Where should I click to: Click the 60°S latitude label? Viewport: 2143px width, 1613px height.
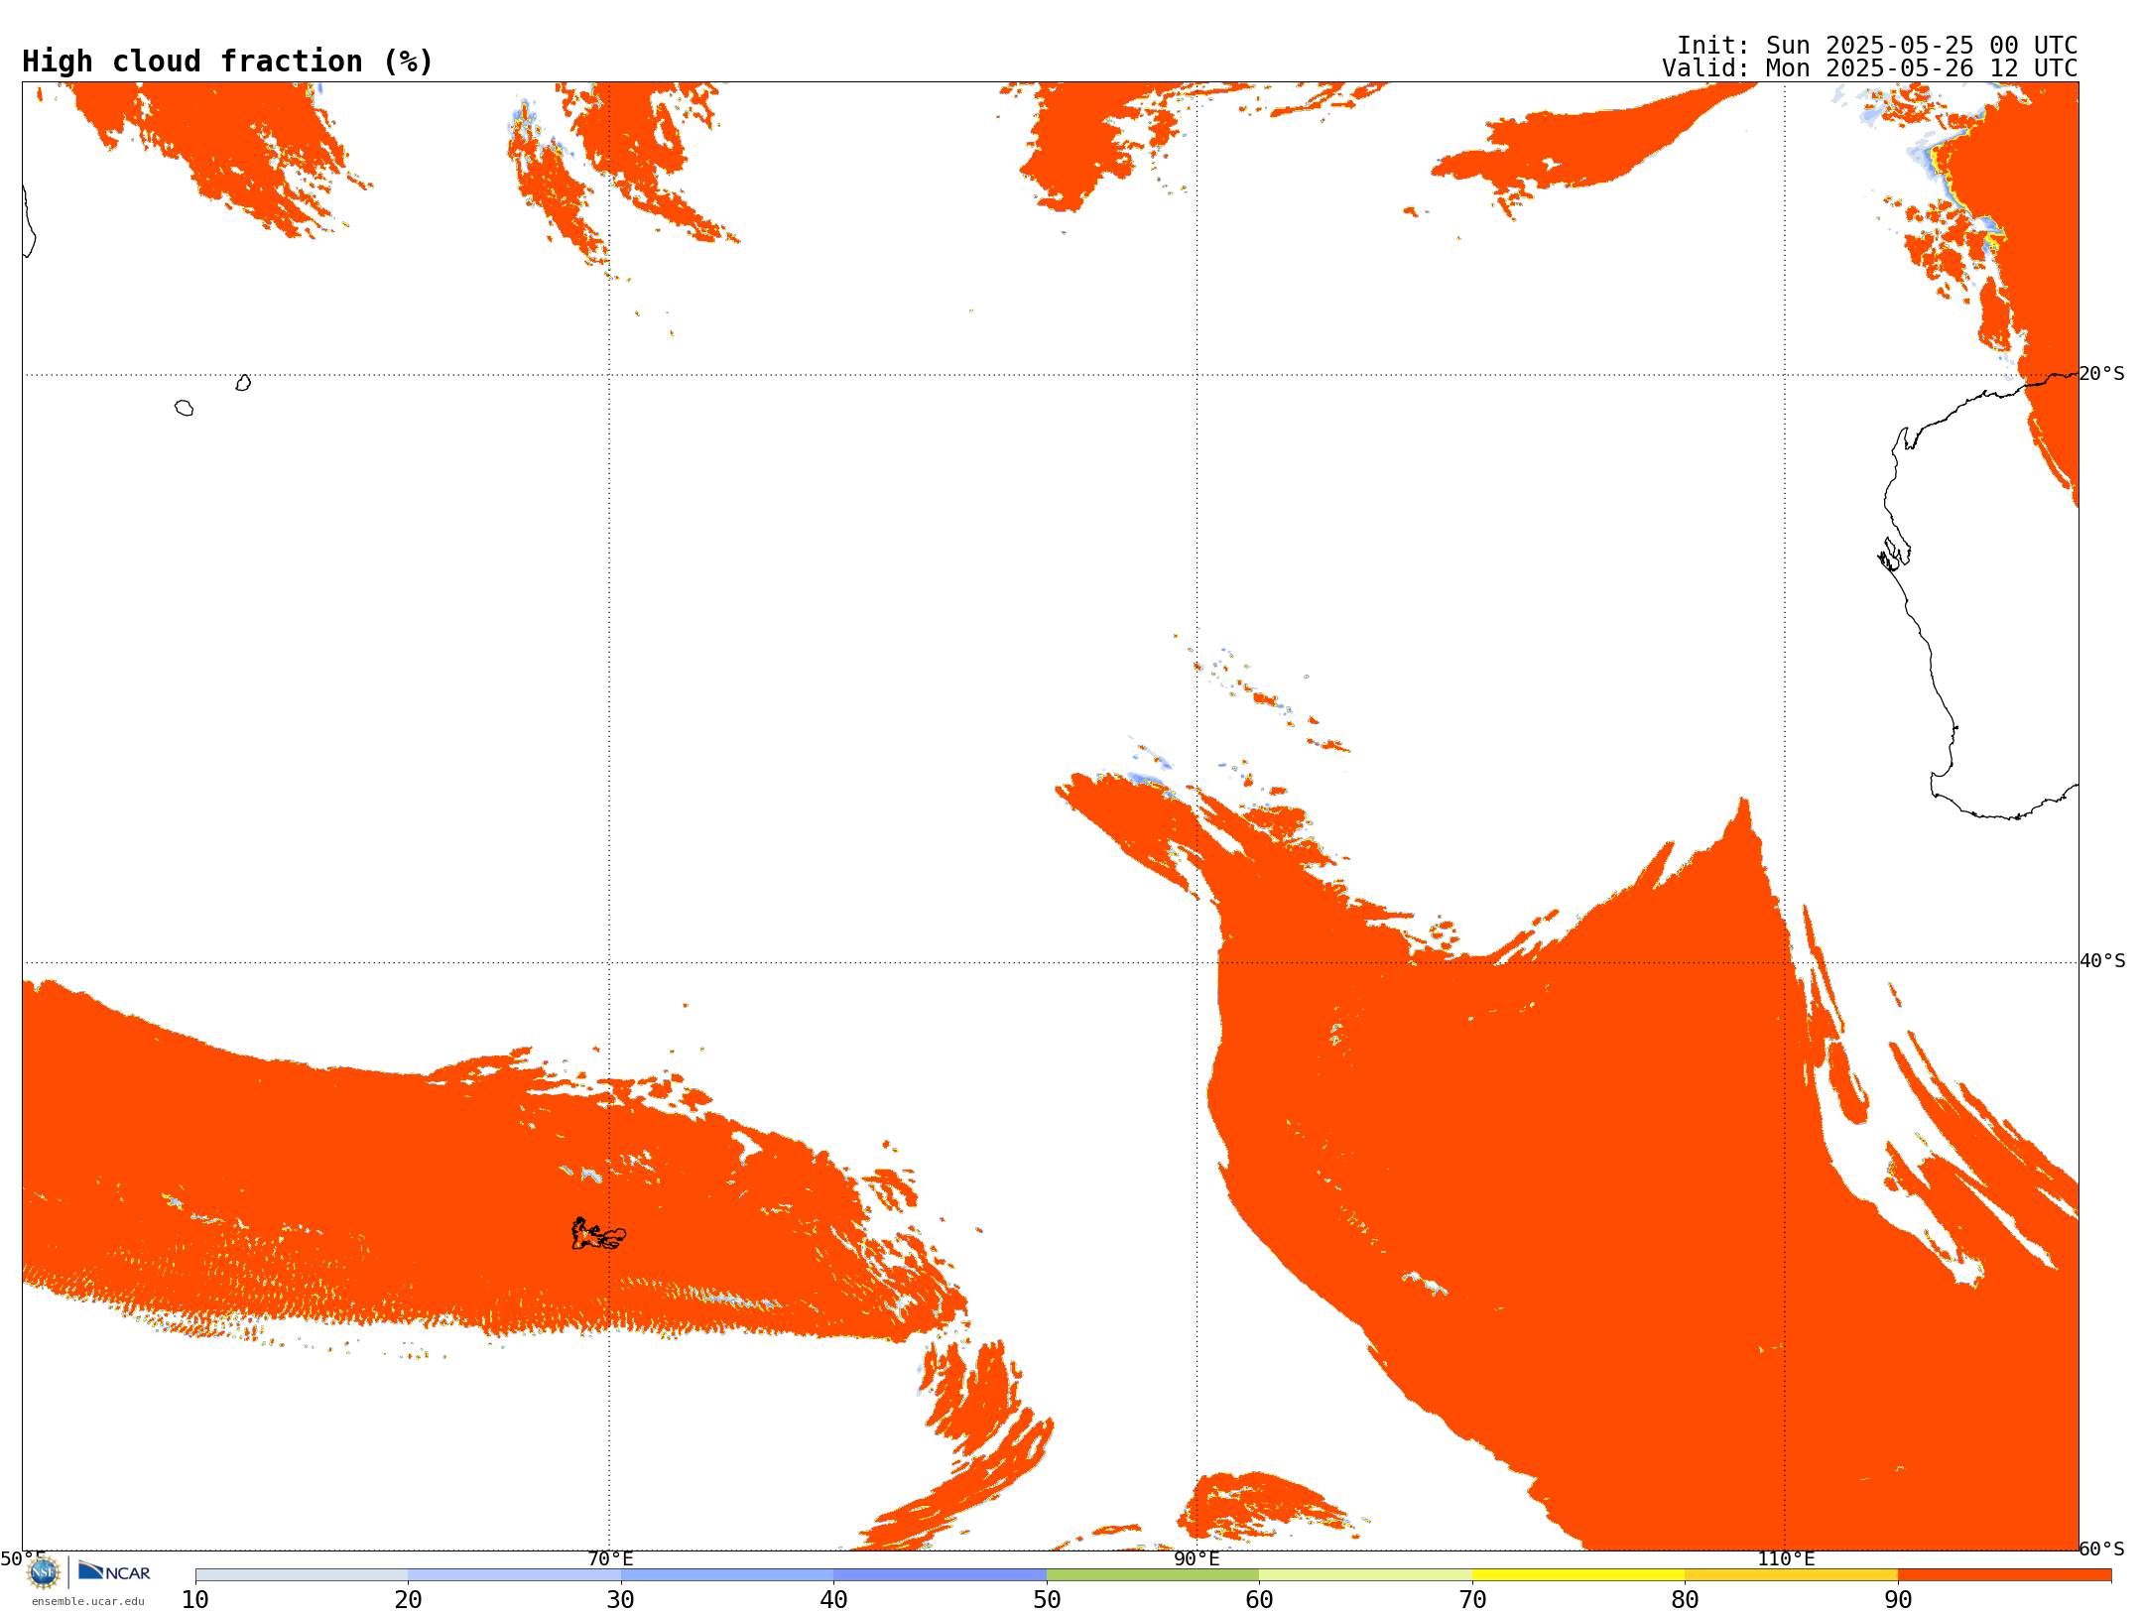[2101, 1550]
